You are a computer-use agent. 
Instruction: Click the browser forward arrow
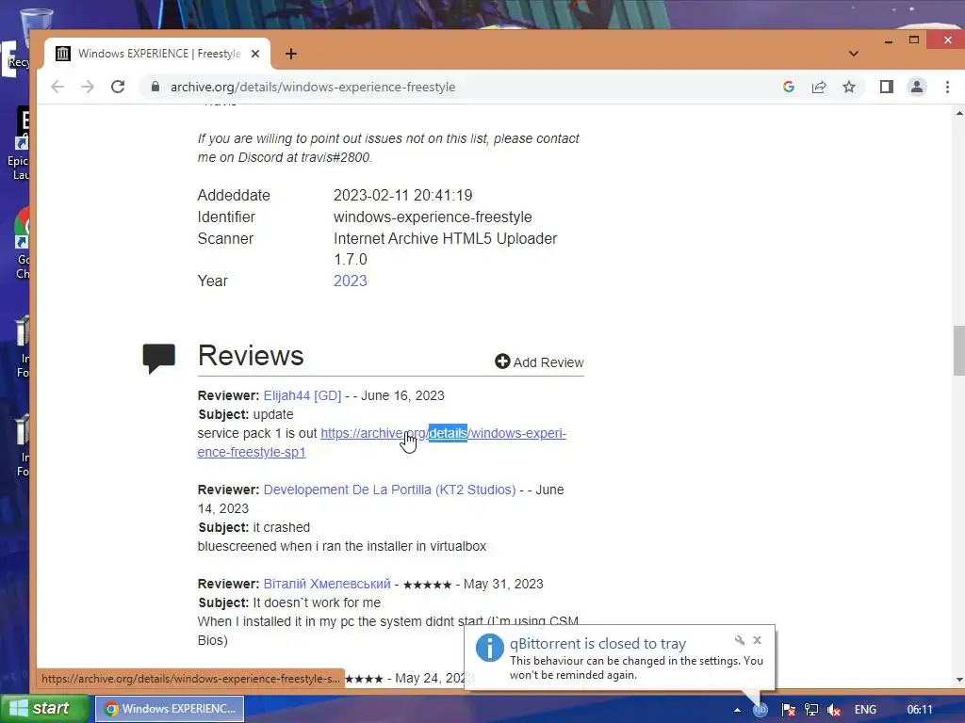[88, 87]
